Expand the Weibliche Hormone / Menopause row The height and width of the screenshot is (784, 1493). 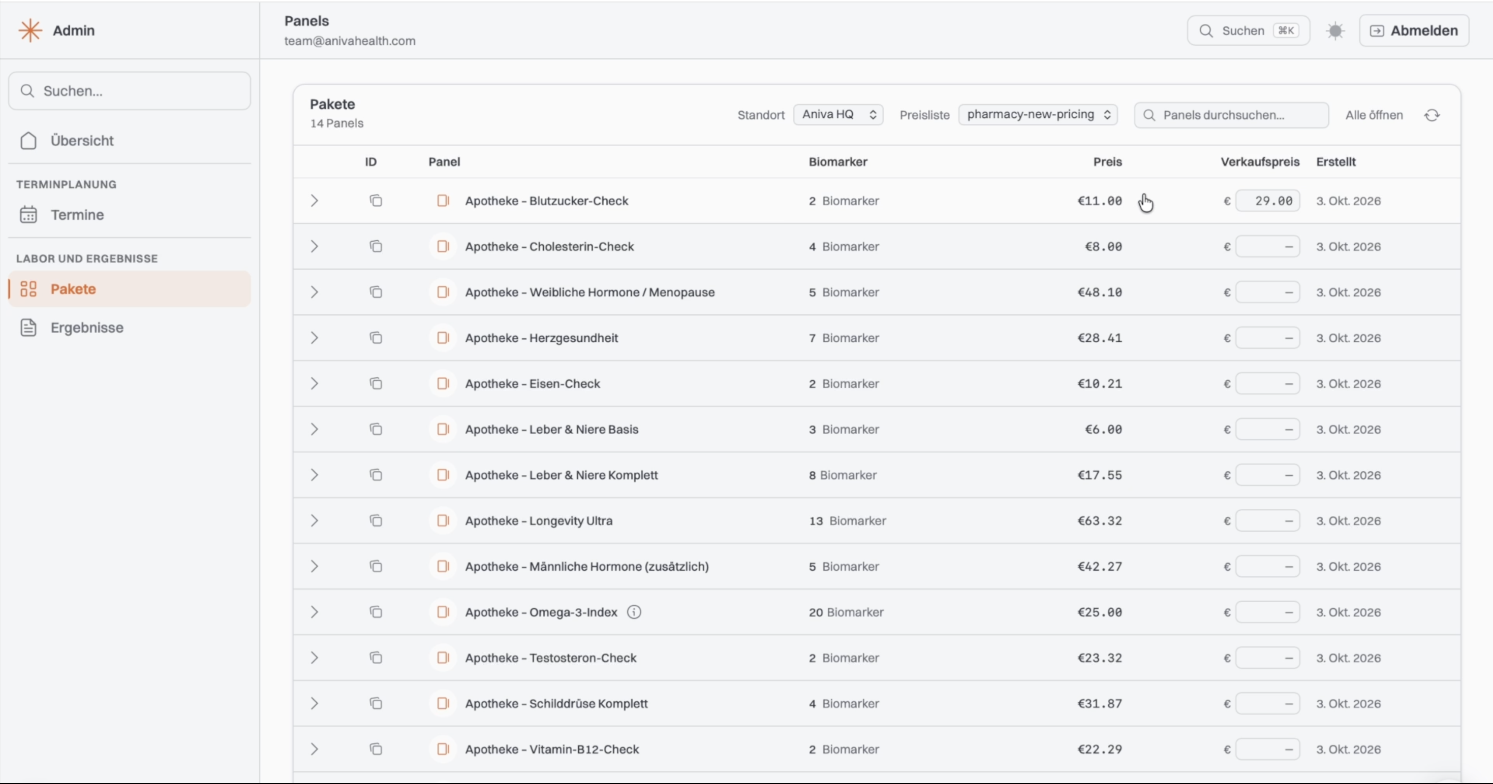click(x=314, y=292)
